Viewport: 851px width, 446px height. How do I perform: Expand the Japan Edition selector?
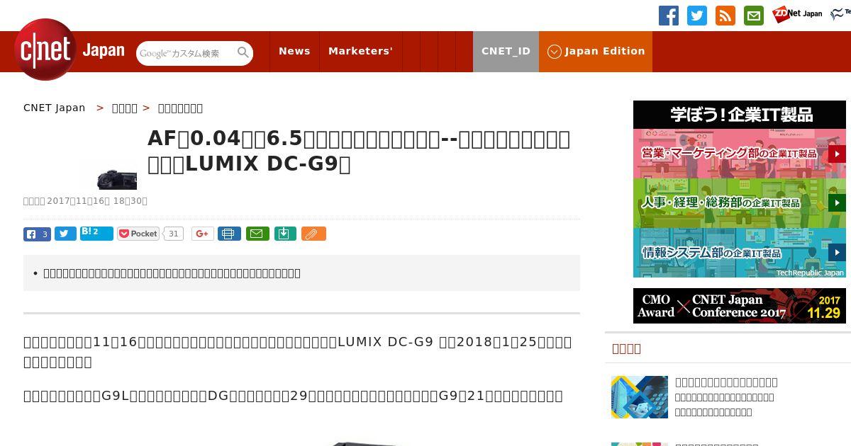click(596, 51)
